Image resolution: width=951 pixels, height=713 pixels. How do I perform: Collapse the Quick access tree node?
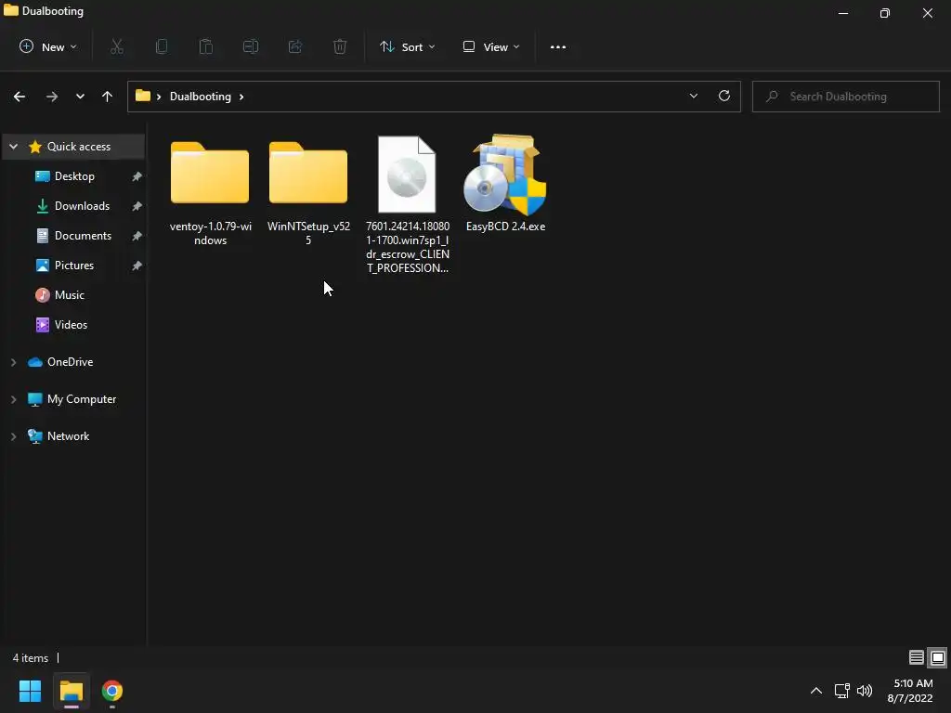click(13, 147)
